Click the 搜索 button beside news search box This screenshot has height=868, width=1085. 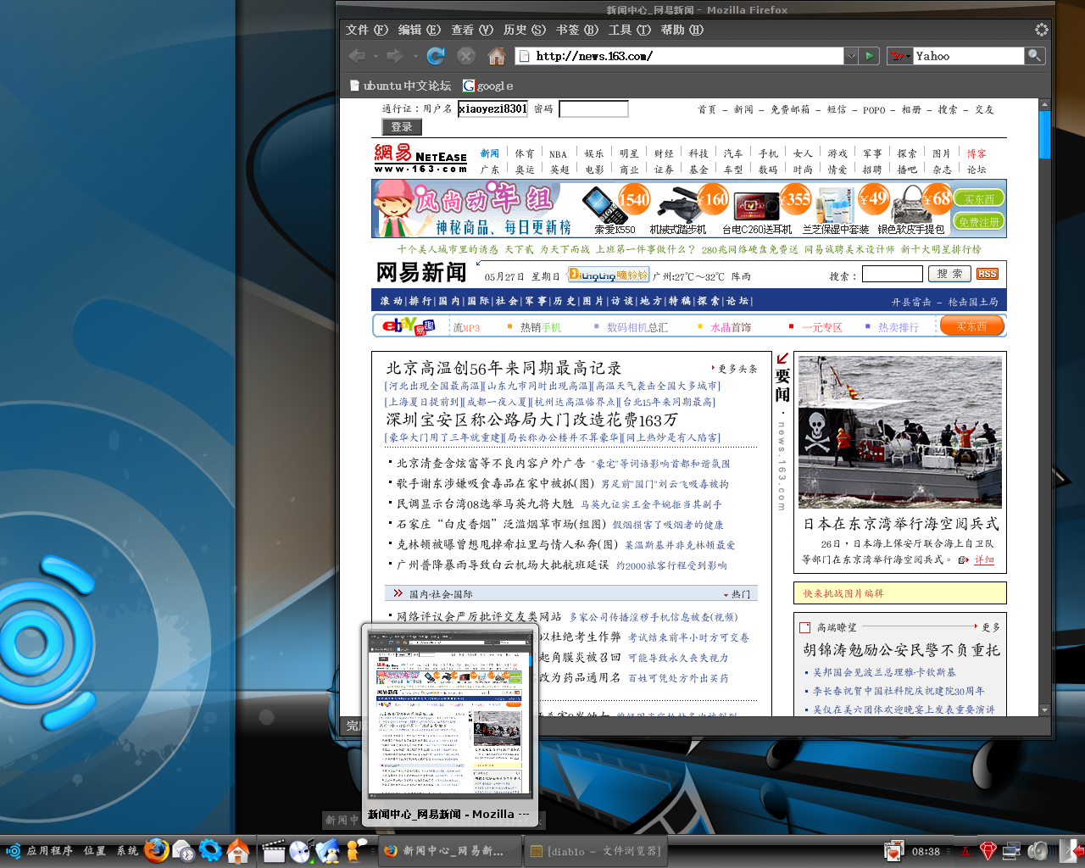click(949, 274)
